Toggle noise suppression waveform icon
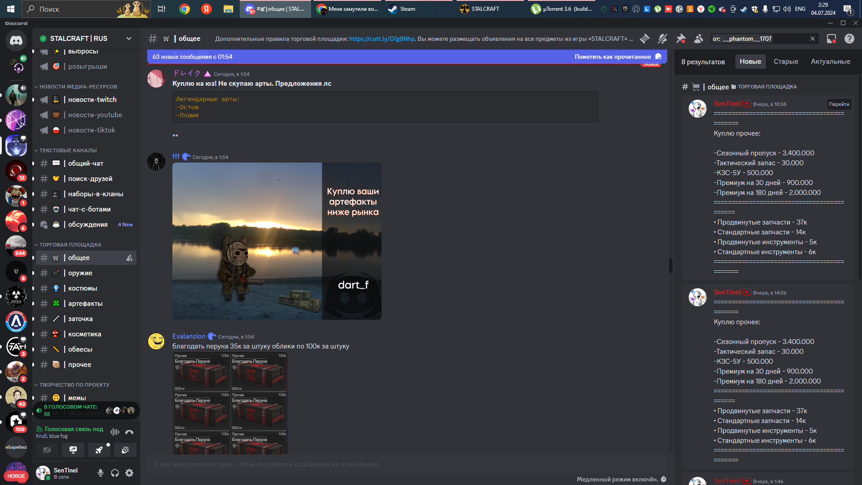This screenshot has width=862, height=485. point(115,432)
